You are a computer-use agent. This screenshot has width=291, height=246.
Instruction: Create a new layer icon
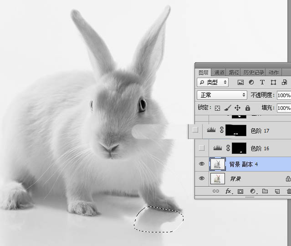(277, 191)
